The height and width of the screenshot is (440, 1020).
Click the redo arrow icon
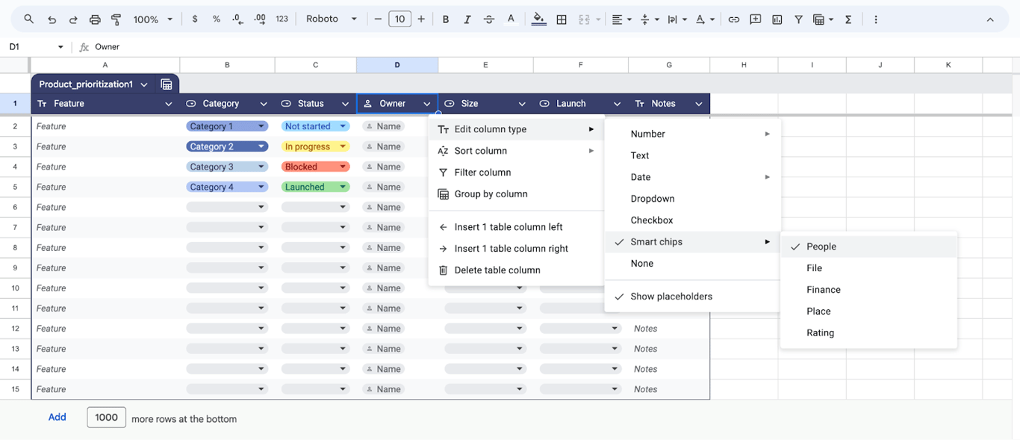pyautogui.click(x=73, y=19)
